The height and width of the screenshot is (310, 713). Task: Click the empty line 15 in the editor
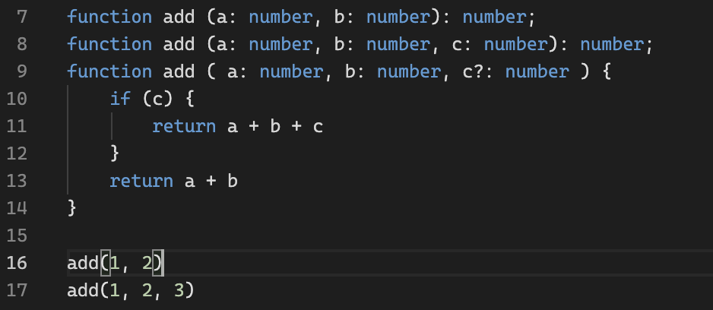pos(304,236)
